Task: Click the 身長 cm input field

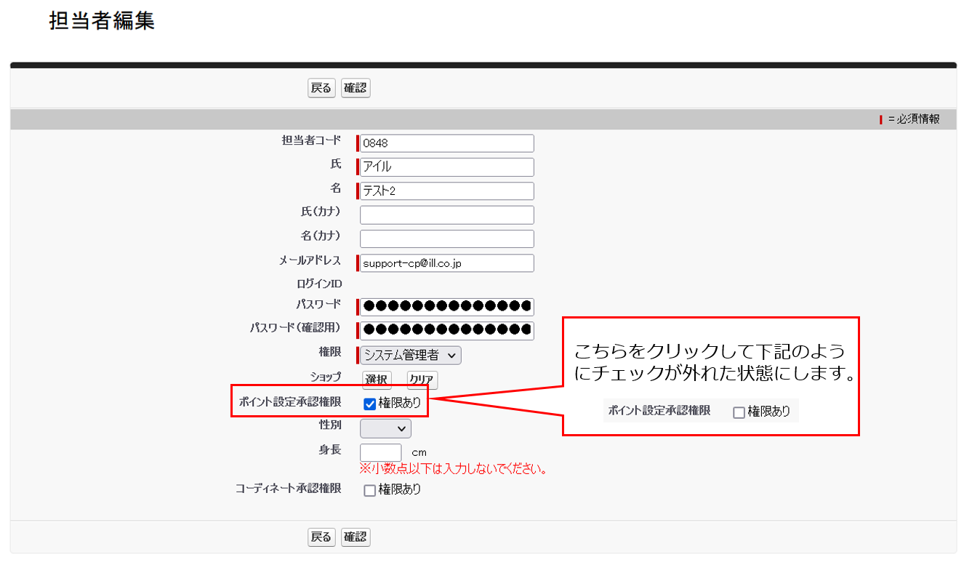Action: [380, 452]
